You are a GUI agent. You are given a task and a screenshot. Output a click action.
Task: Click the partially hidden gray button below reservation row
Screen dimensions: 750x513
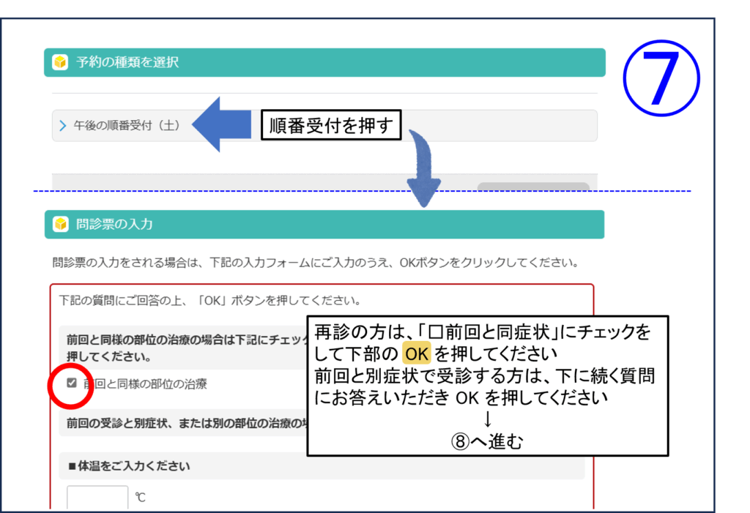pos(532,187)
